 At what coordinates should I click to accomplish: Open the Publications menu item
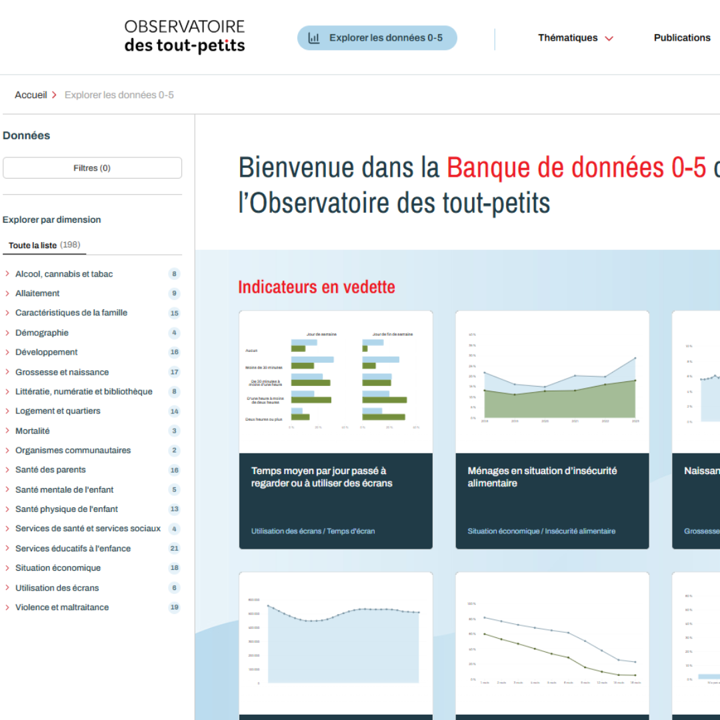click(682, 37)
